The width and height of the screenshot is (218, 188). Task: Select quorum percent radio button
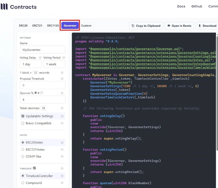click(36, 93)
